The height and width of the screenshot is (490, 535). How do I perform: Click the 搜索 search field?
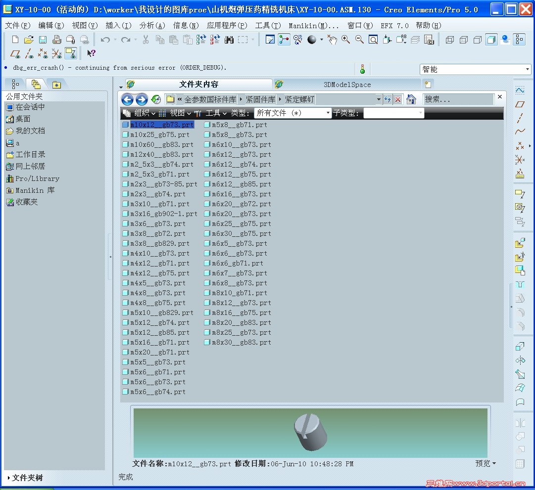[x=458, y=99]
